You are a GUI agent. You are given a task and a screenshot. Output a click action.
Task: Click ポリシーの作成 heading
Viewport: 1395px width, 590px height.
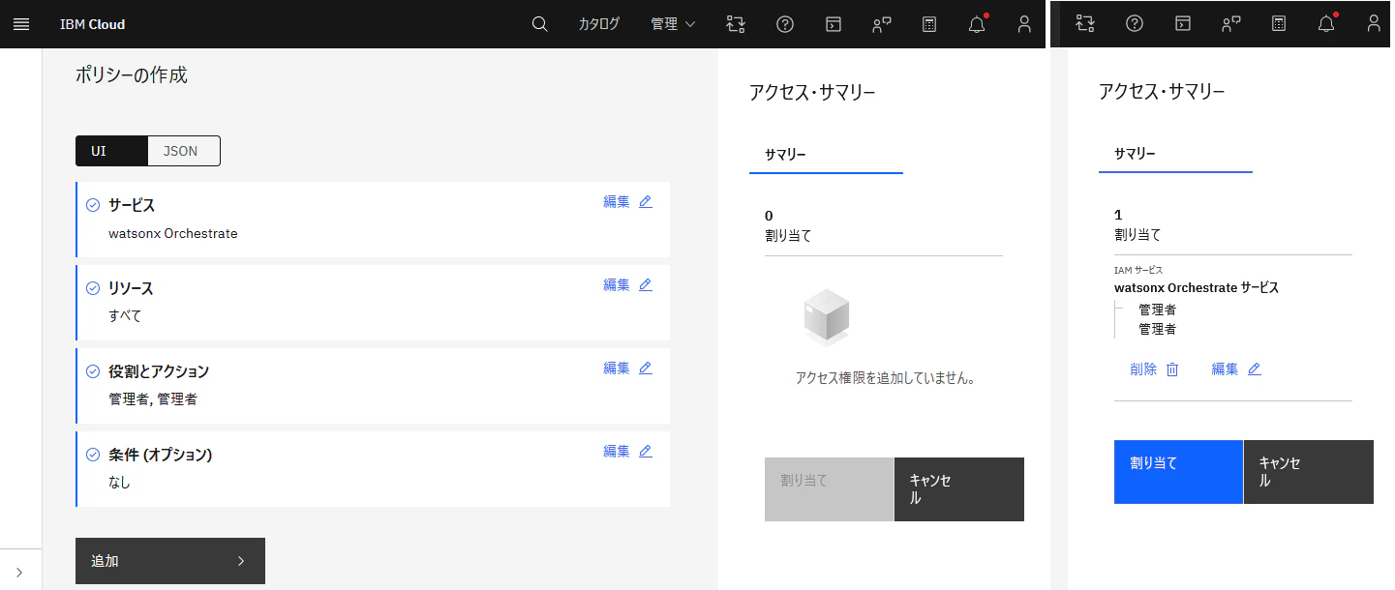point(132,74)
